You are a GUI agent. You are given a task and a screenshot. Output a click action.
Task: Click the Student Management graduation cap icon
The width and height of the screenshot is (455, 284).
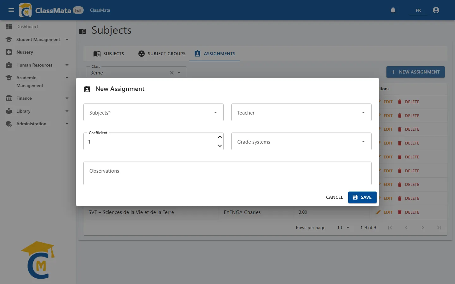pyautogui.click(x=9, y=39)
